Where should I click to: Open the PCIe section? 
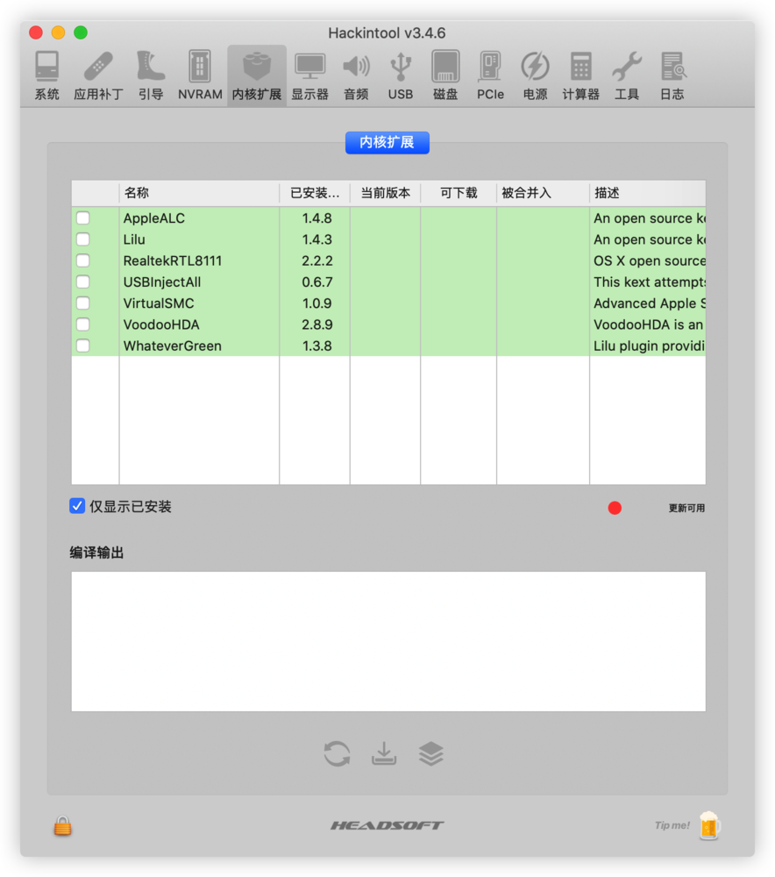pos(490,75)
